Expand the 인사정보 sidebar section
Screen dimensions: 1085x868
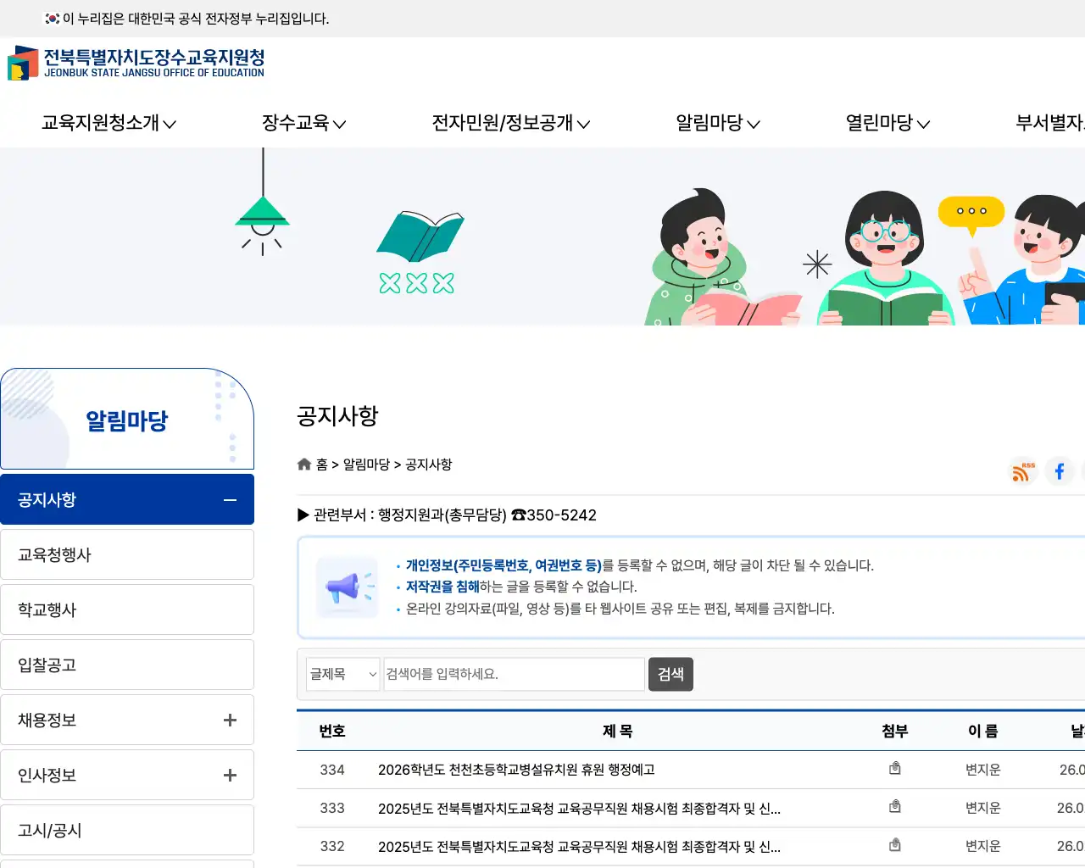pos(229,774)
